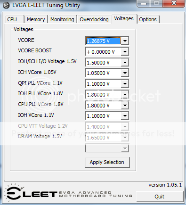Minimize the E-LEET window
This screenshot has height=205, width=186.
(144, 3)
